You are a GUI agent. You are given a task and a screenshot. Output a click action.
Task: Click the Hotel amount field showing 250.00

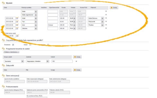pyautogui.click(x=63, y=18)
